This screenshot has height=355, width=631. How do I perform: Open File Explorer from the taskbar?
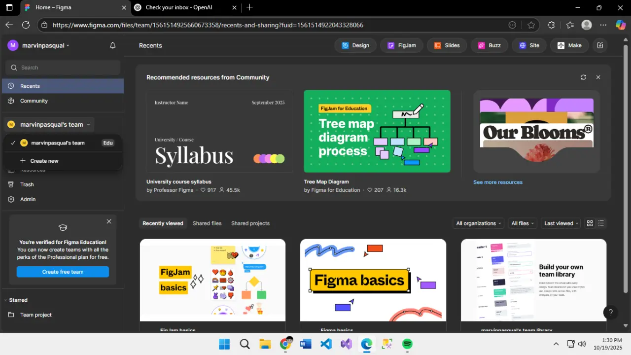[265, 344]
